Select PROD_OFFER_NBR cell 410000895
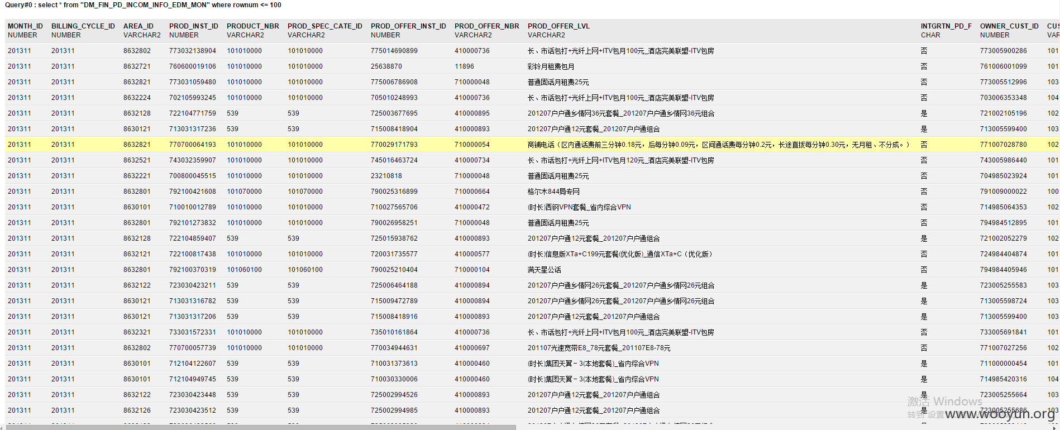The height and width of the screenshot is (430, 1060). tap(472, 113)
